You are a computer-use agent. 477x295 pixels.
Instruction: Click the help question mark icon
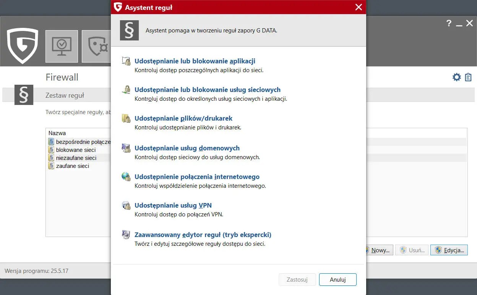point(449,23)
